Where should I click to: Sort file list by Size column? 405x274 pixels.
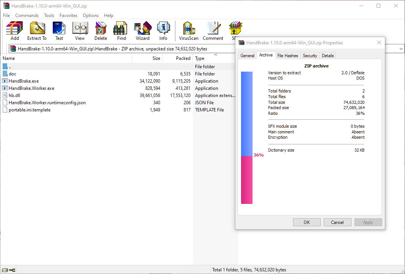147,58
